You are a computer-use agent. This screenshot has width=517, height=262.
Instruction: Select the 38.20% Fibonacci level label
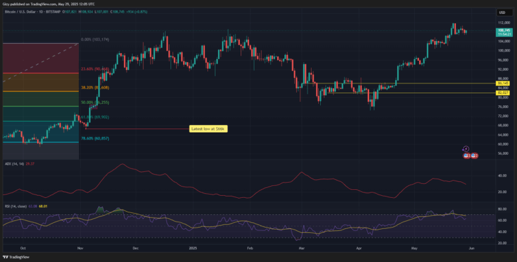point(95,87)
